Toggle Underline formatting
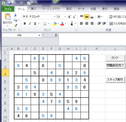The width and height of the screenshot is (126, 122). pyautogui.click(x=35, y=24)
